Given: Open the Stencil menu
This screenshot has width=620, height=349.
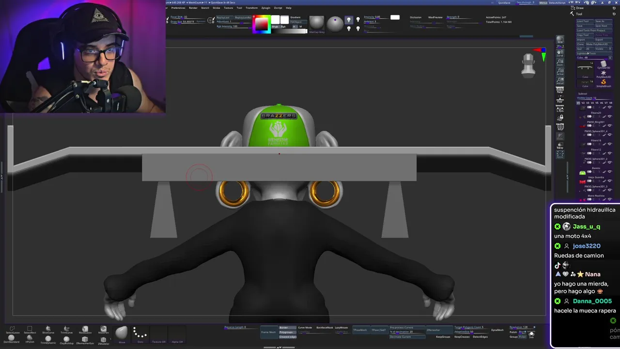Looking at the screenshot, I should pyautogui.click(x=205, y=8).
